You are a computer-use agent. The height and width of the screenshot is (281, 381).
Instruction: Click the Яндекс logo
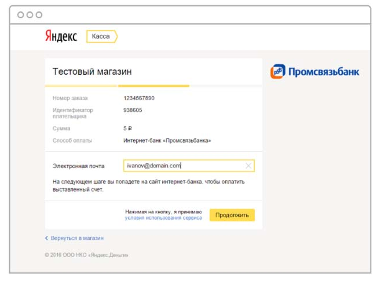61,37
